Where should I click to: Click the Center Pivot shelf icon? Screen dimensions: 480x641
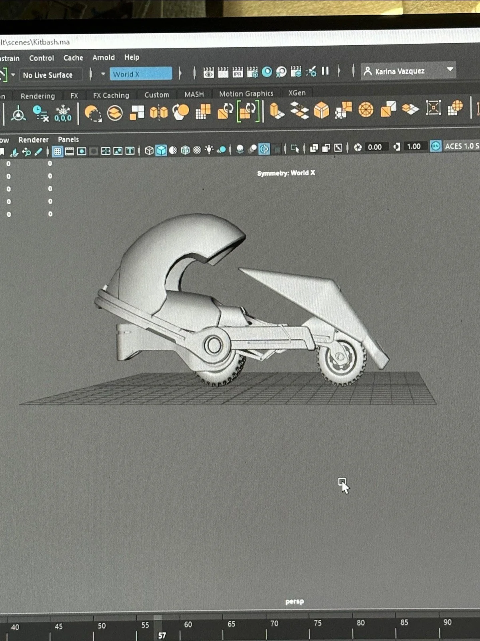[18, 114]
